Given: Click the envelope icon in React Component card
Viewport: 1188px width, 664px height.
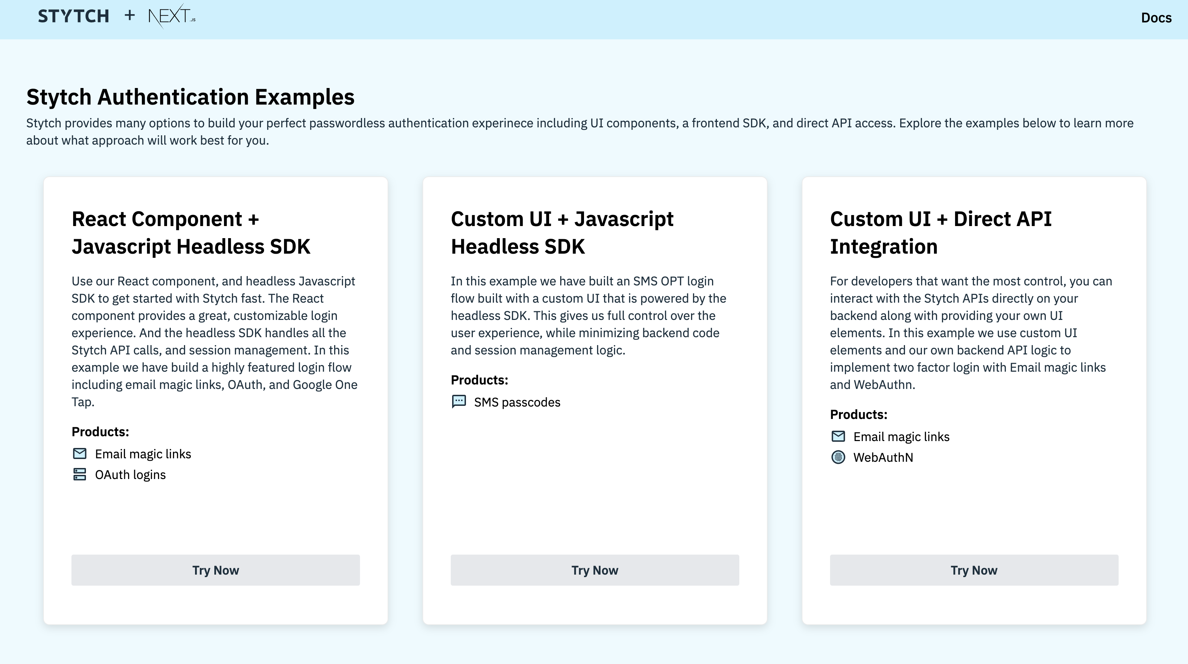Looking at the screenshot, I should coord(80,454).
